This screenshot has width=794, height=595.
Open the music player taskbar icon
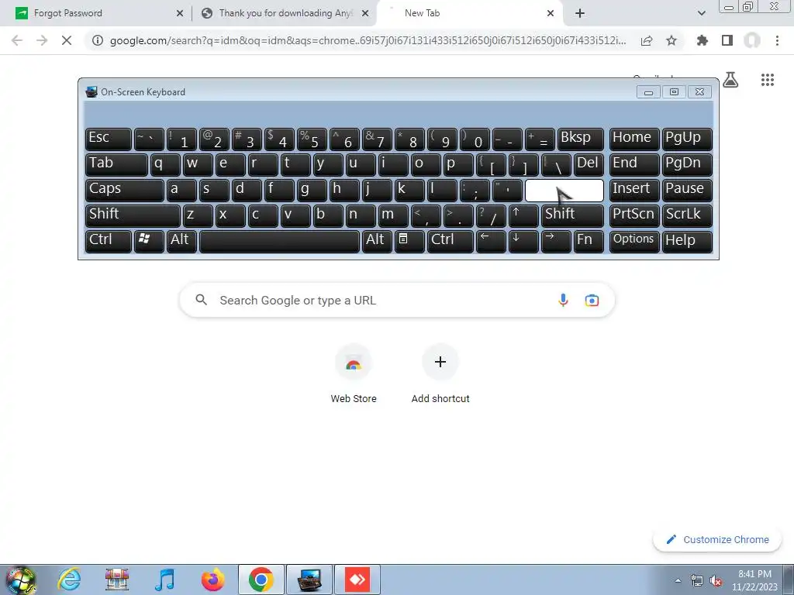click(165, 580)
